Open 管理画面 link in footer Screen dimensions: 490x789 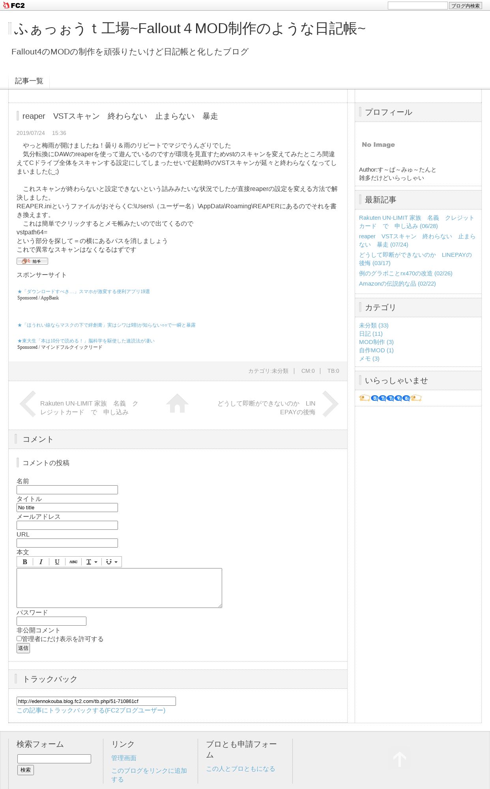click(124, 758)
